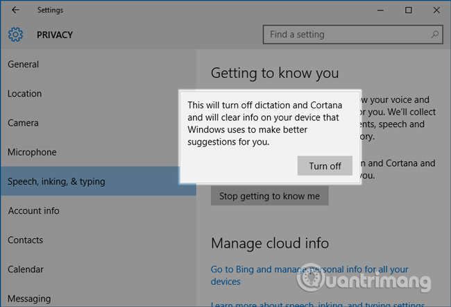The height and width of the screenshot is (307, 451).
Task: Open the General privacy section
Action: (x=98, y=64)
